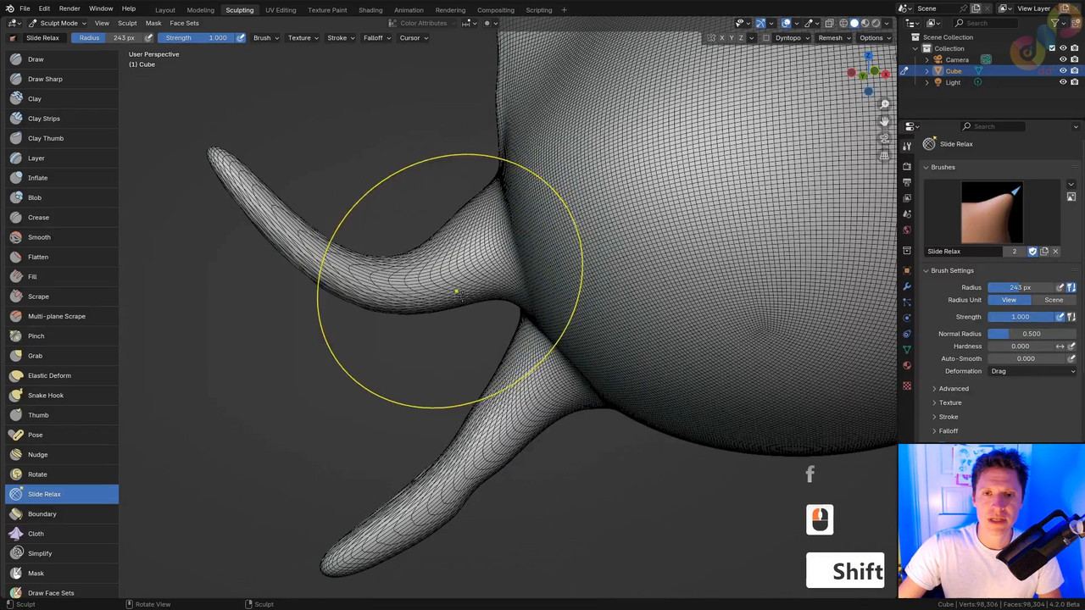
Task: Hide the Camera object in viewport
Action: [x=1063, y=59]
